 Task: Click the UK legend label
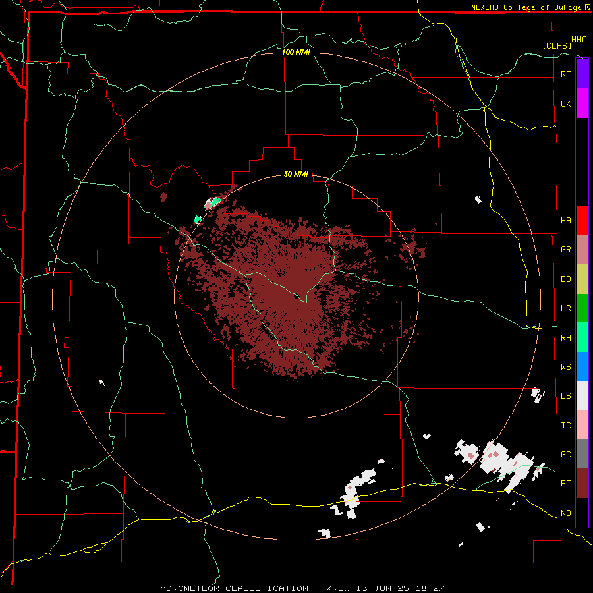[x=565, y=103]
